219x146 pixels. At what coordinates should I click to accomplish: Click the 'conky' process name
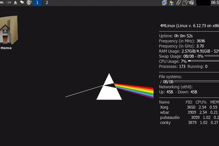click(165, 123)
